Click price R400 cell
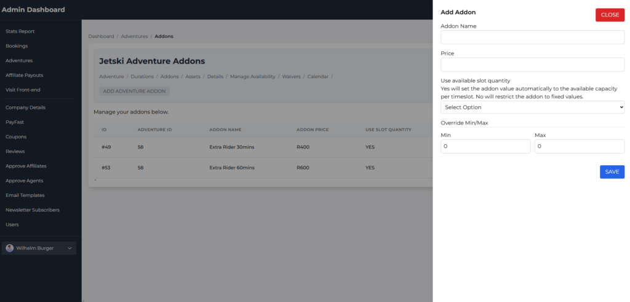This screenshot has height=302, width=630. [303, 147]
